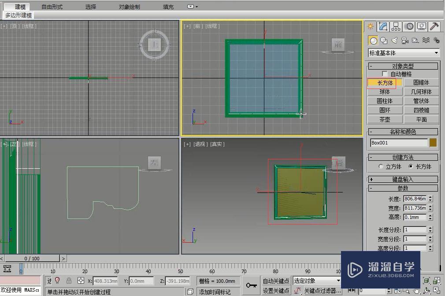This screenshot has height=296, width=445.
Task: Open the Display command panel tab
Action: pyautogui.click(x=422, y=27)
